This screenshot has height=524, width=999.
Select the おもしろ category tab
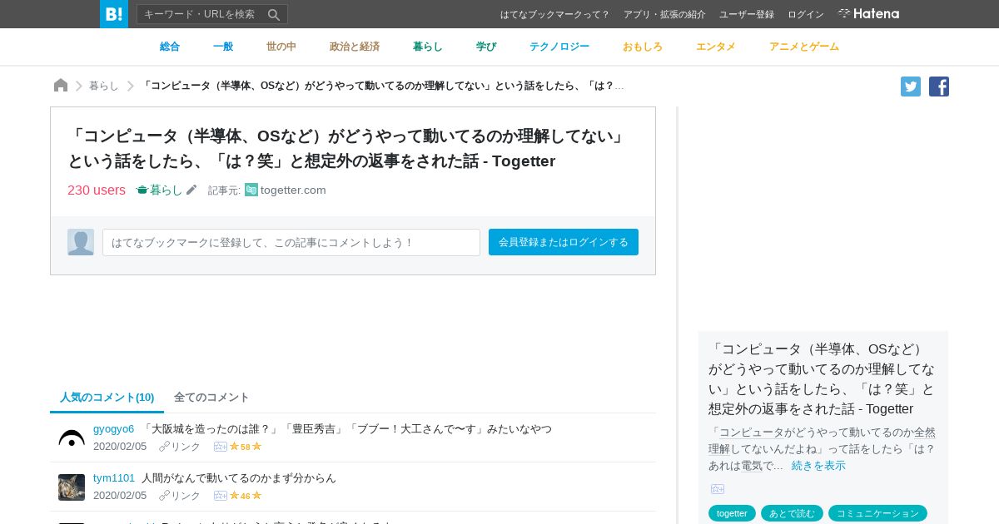click(x=643, y=47)
